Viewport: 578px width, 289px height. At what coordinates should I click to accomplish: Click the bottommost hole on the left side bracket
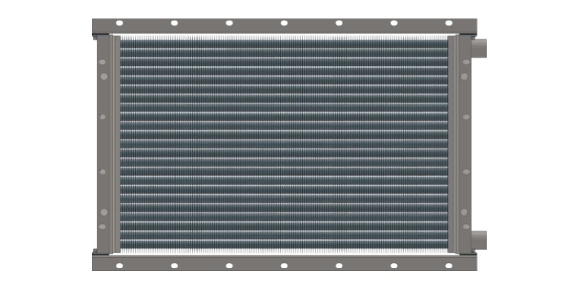click(x=103, y=227)
